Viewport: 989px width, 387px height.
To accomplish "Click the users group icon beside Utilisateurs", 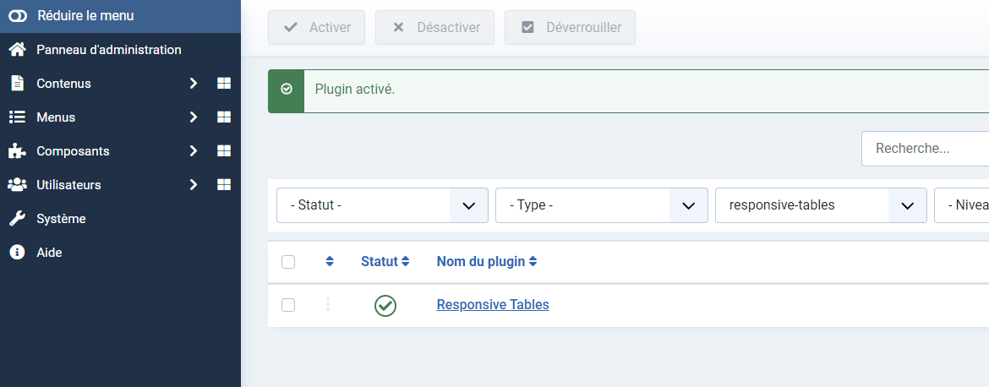I will (x=17, y=185).
